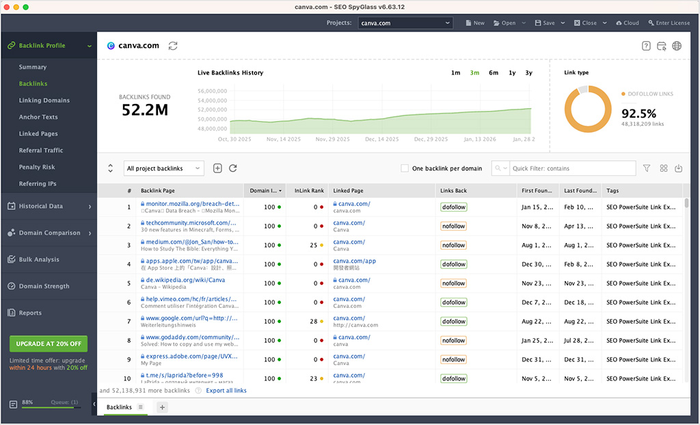Open the monitor.mozilla.org backlink page link
The width and height of the screenshot is (700, 425).
(192, 204)
